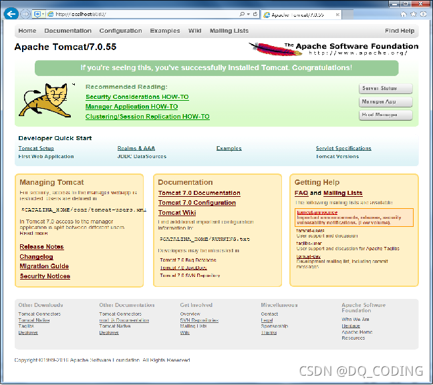
Task: Open JDBC DataSources link
Action: coord(142,156)
